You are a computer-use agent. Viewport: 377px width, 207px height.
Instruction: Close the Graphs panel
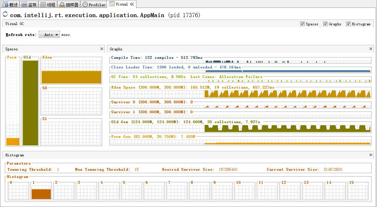[x=371, y=49]
